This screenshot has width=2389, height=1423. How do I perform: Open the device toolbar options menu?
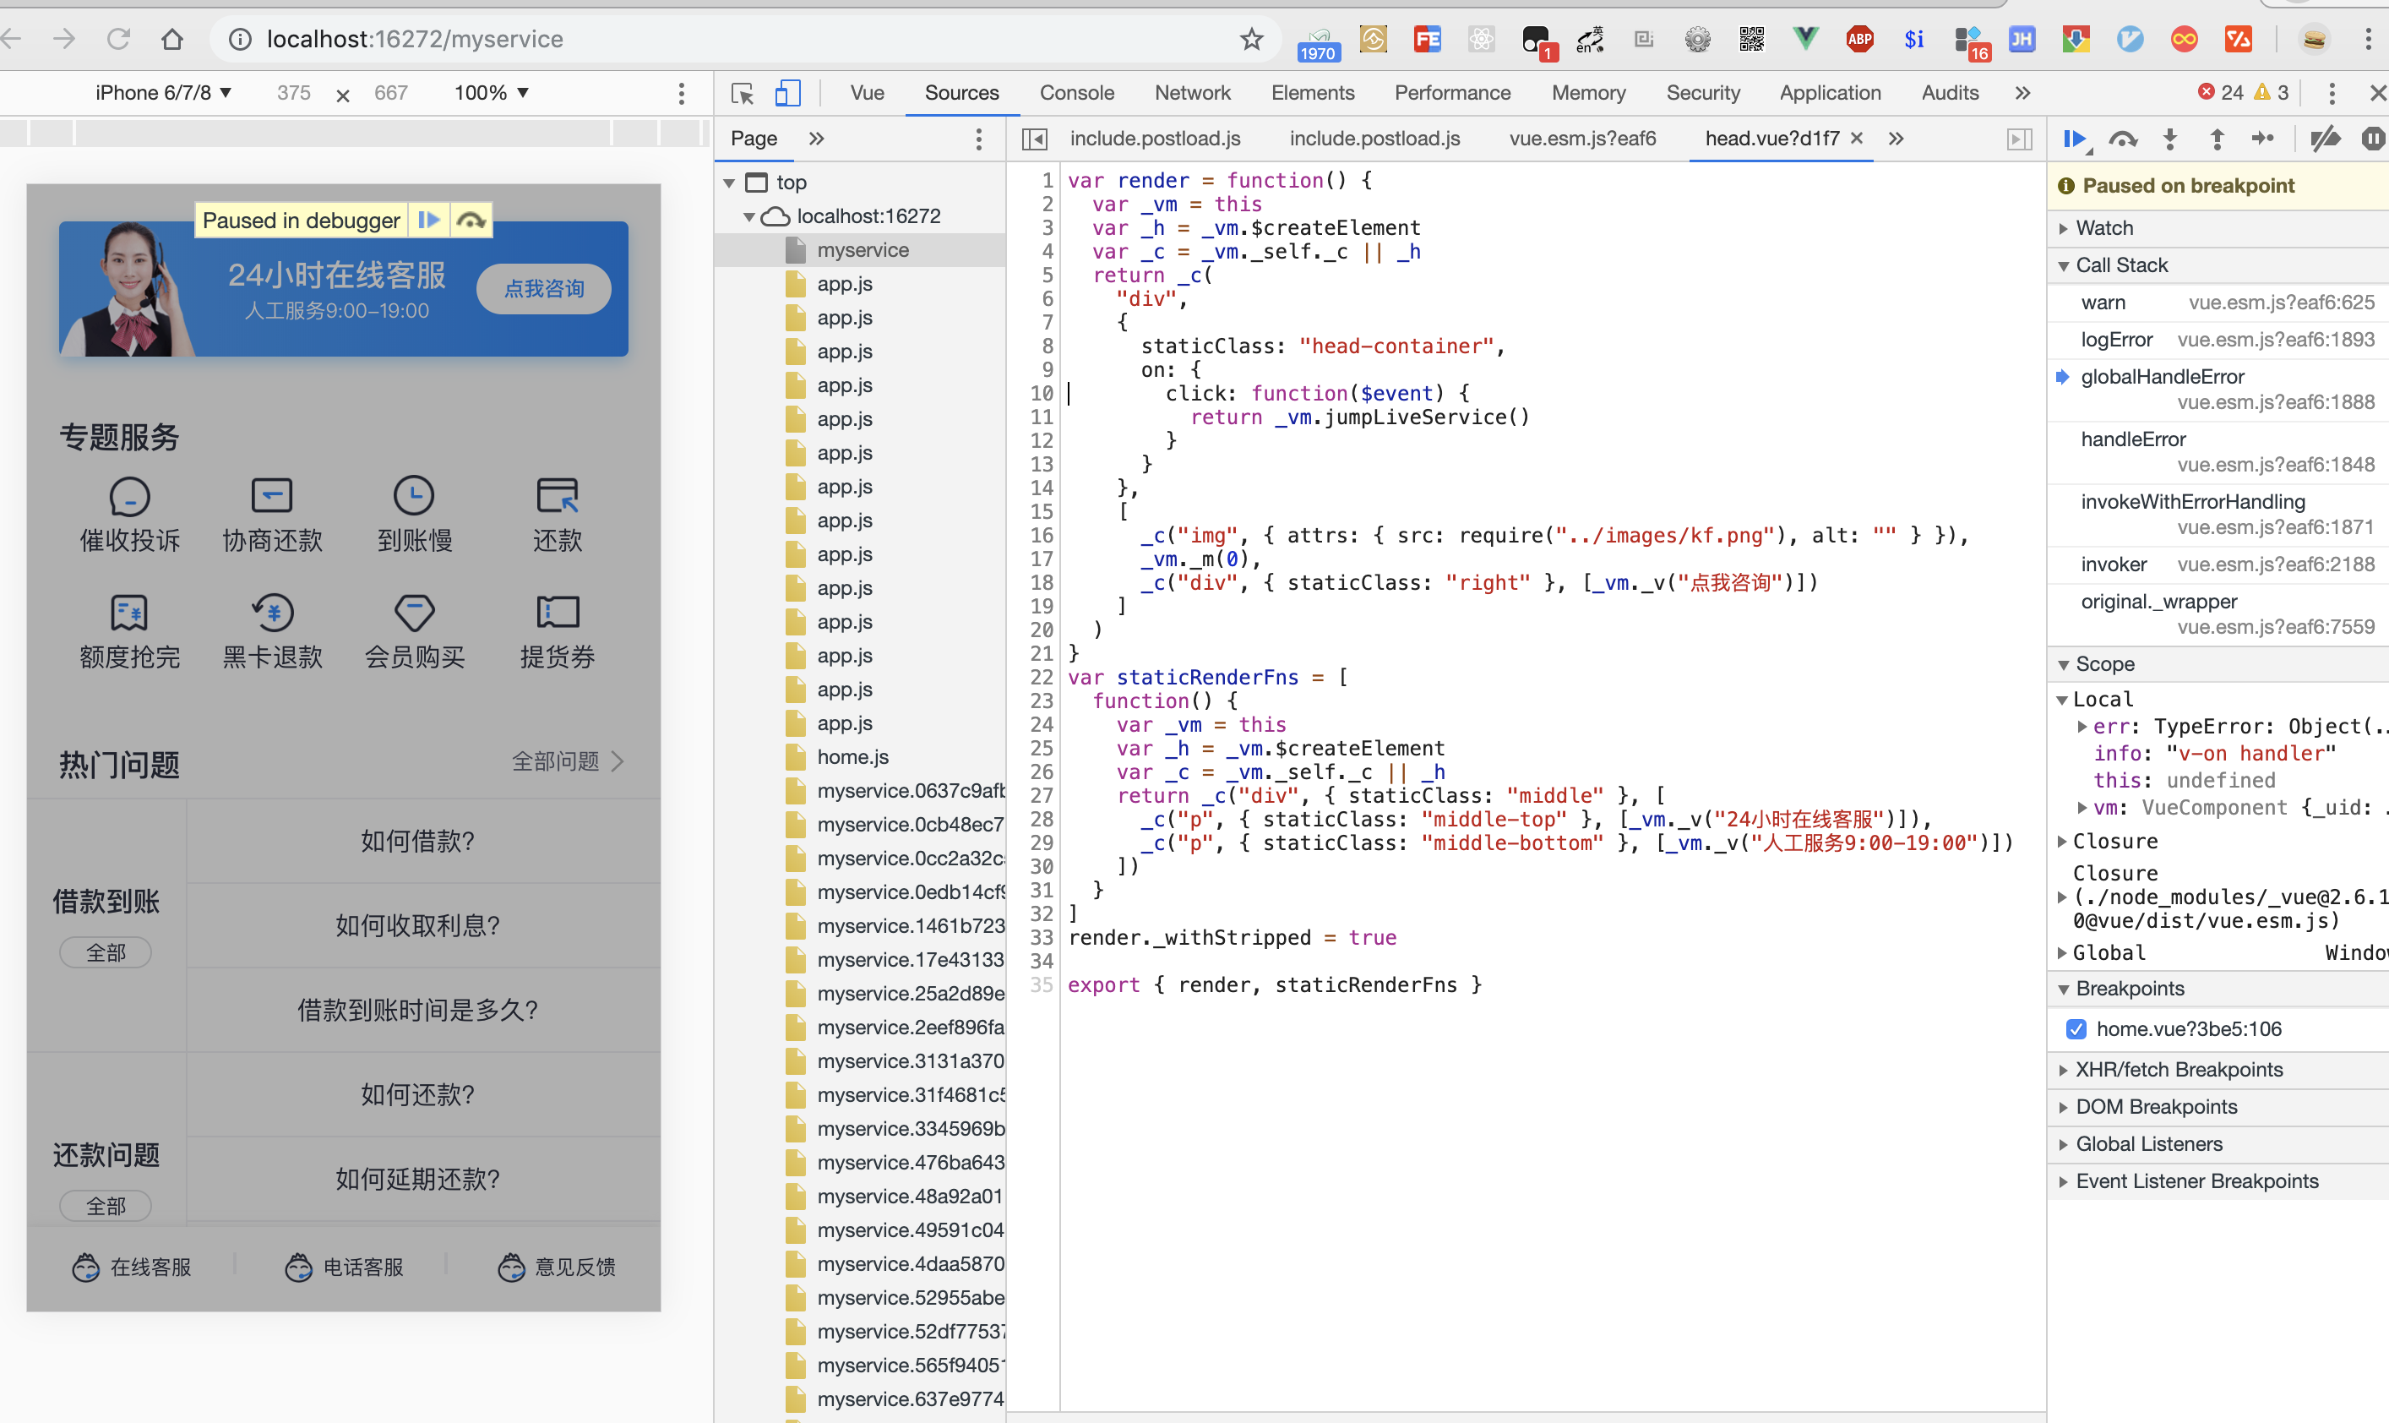coord(682,93)
